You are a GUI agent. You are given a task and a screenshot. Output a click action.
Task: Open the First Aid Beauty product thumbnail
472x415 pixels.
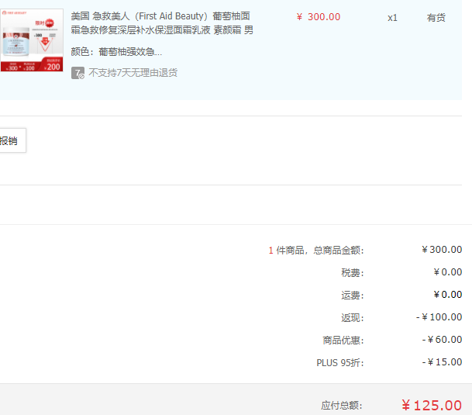pyautogui.click(x=32, y=40)
